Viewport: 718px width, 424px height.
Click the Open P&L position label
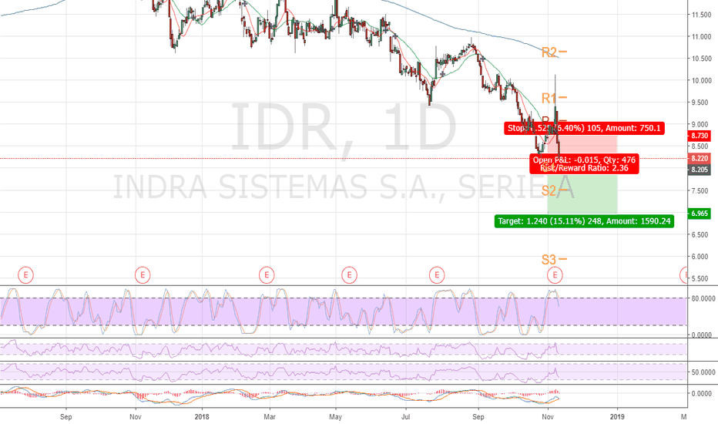(x=584, y=160)
